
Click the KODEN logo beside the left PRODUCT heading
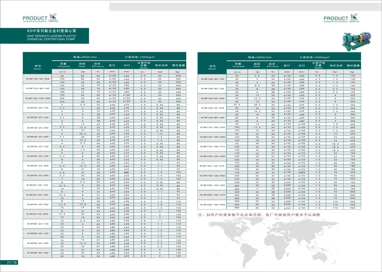click(53, 17)
